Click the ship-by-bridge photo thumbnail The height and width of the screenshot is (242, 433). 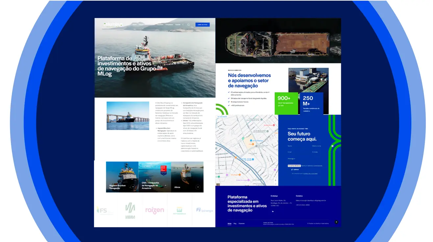click(x=128, y=116)
